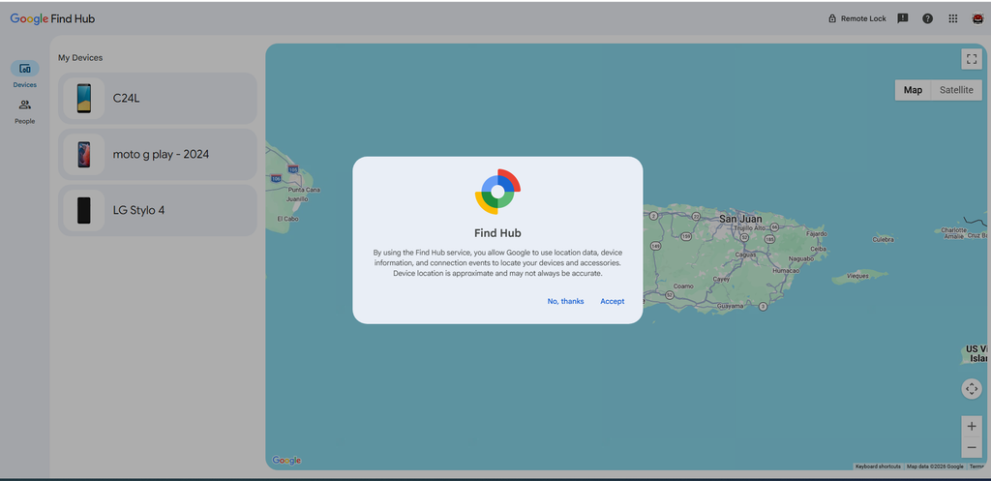This screenshot has width=991, height=481.
Task: Click the Guayama label on map
Action: [x=731, y=306]
